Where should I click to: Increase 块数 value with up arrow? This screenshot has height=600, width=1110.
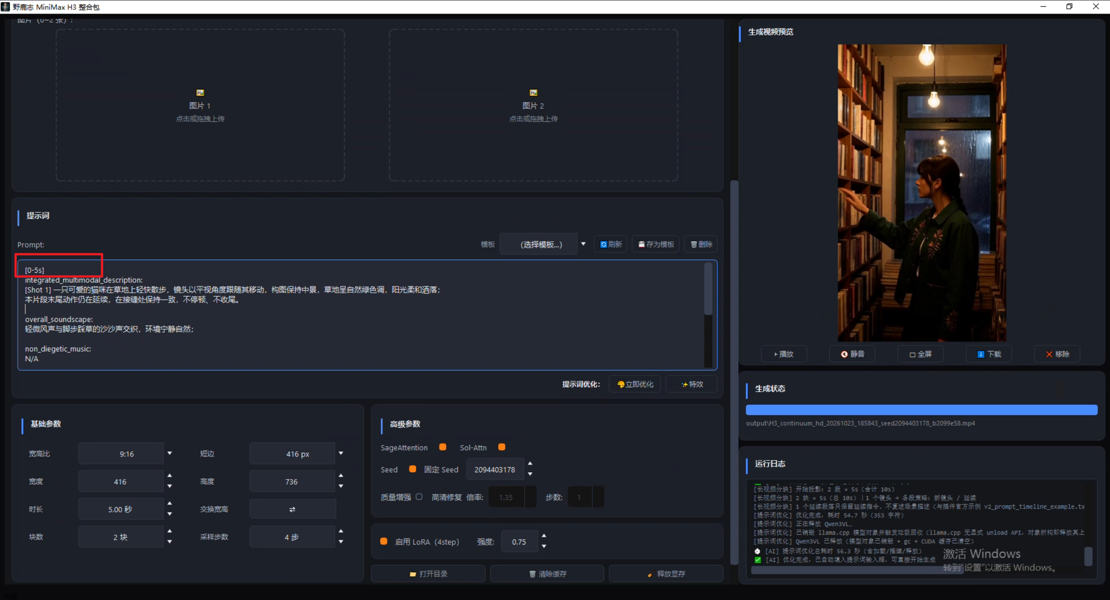[170, 531]
